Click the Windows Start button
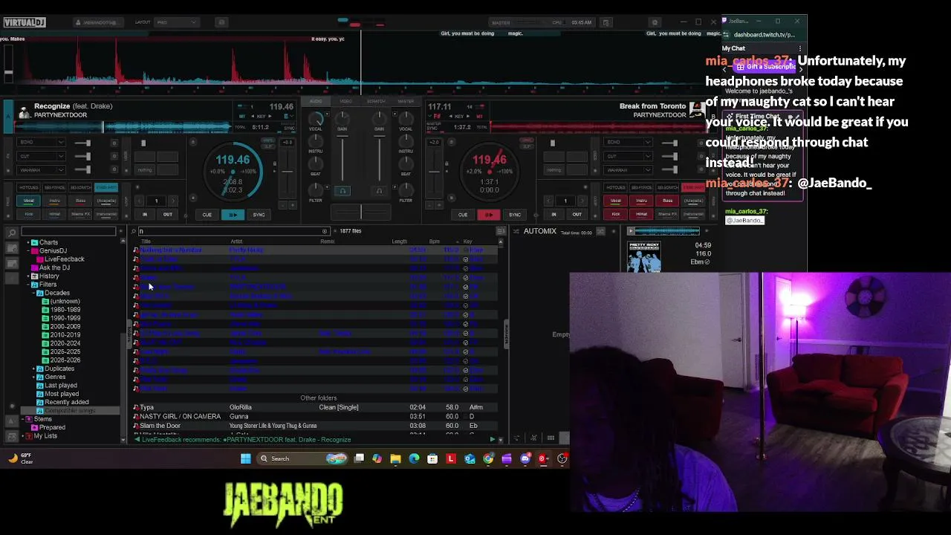951x535 pixels. (246, 458)
